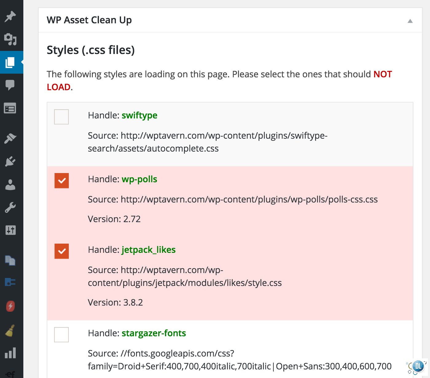Viewport: 430px width, 378px height.
Task: Open the feedback form table icon menu
Action: click(10, 108)
